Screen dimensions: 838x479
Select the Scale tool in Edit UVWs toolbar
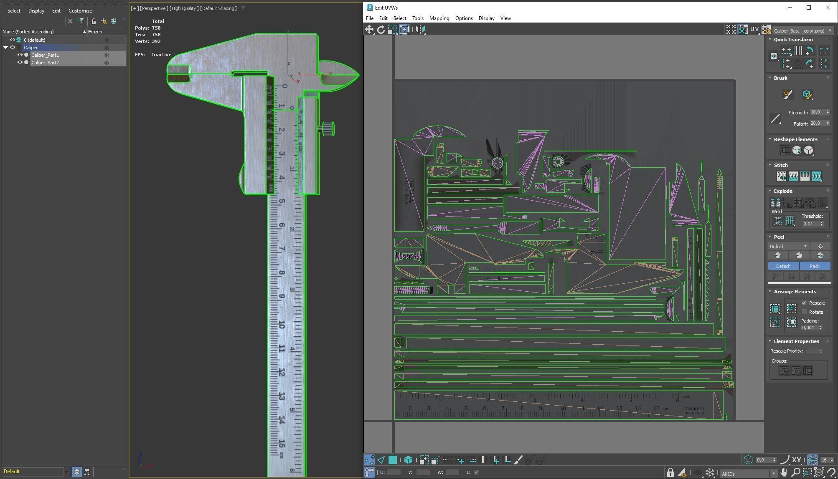pos(392,29)
